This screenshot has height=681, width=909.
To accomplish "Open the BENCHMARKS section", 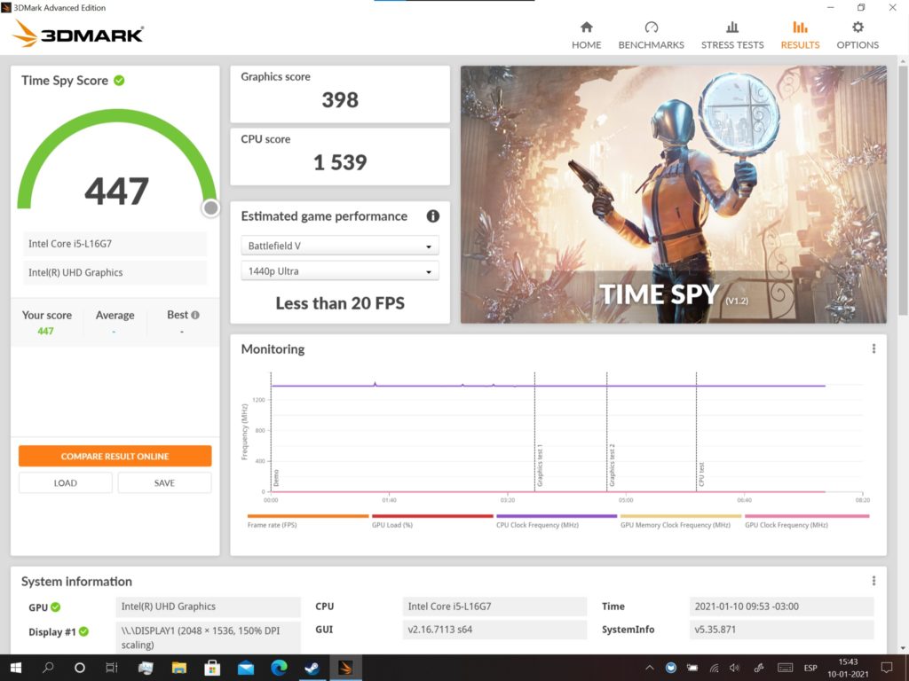I will (651, 35).
